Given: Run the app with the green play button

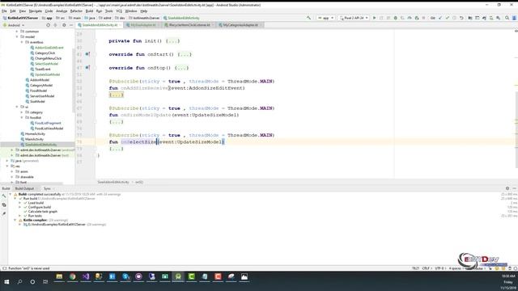Looking at the screenshot, I should pyautogui.click(x=374, y=18).
